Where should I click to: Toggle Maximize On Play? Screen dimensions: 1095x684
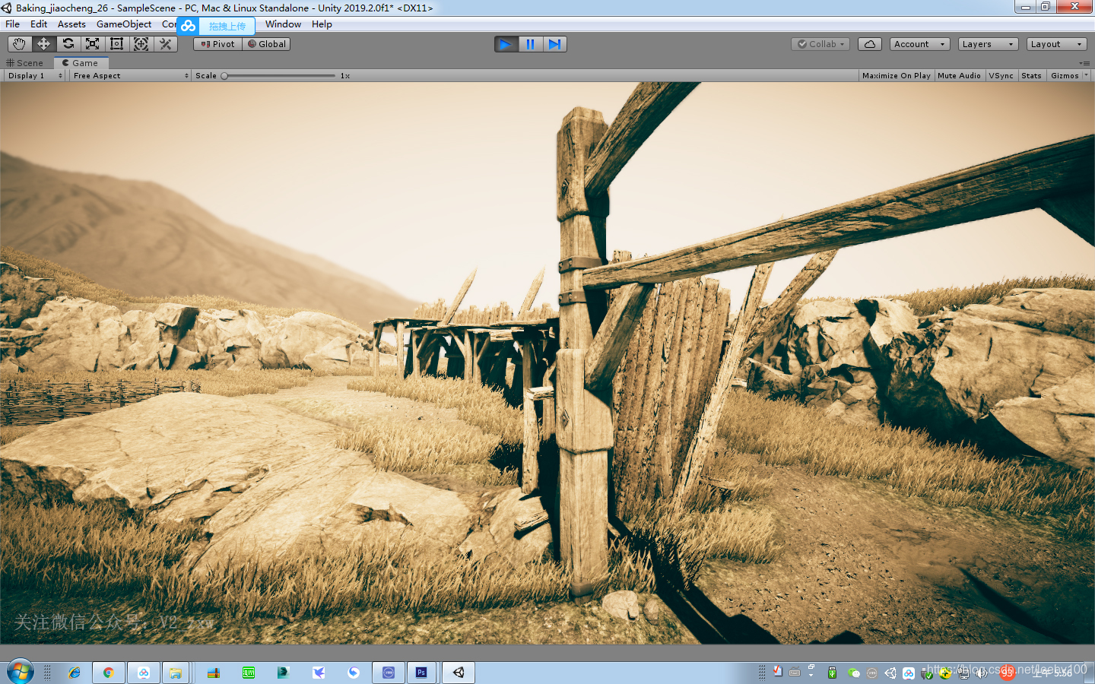(x=897, y=76)
